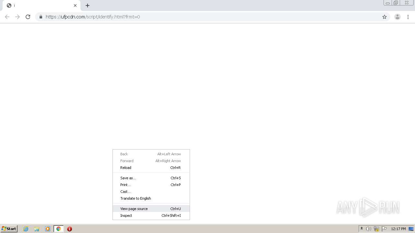Click the disabled Back context menu entry
Viewport: 415px width, 233px height.
(x=151, y=154)
